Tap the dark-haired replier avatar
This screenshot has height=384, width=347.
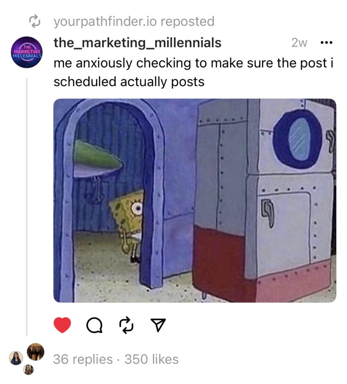tap(16, 358)
